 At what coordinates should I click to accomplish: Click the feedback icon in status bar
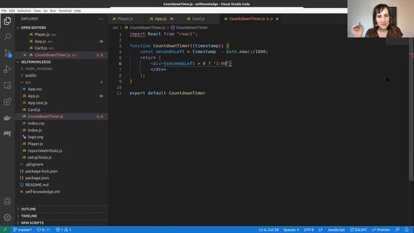398,230
